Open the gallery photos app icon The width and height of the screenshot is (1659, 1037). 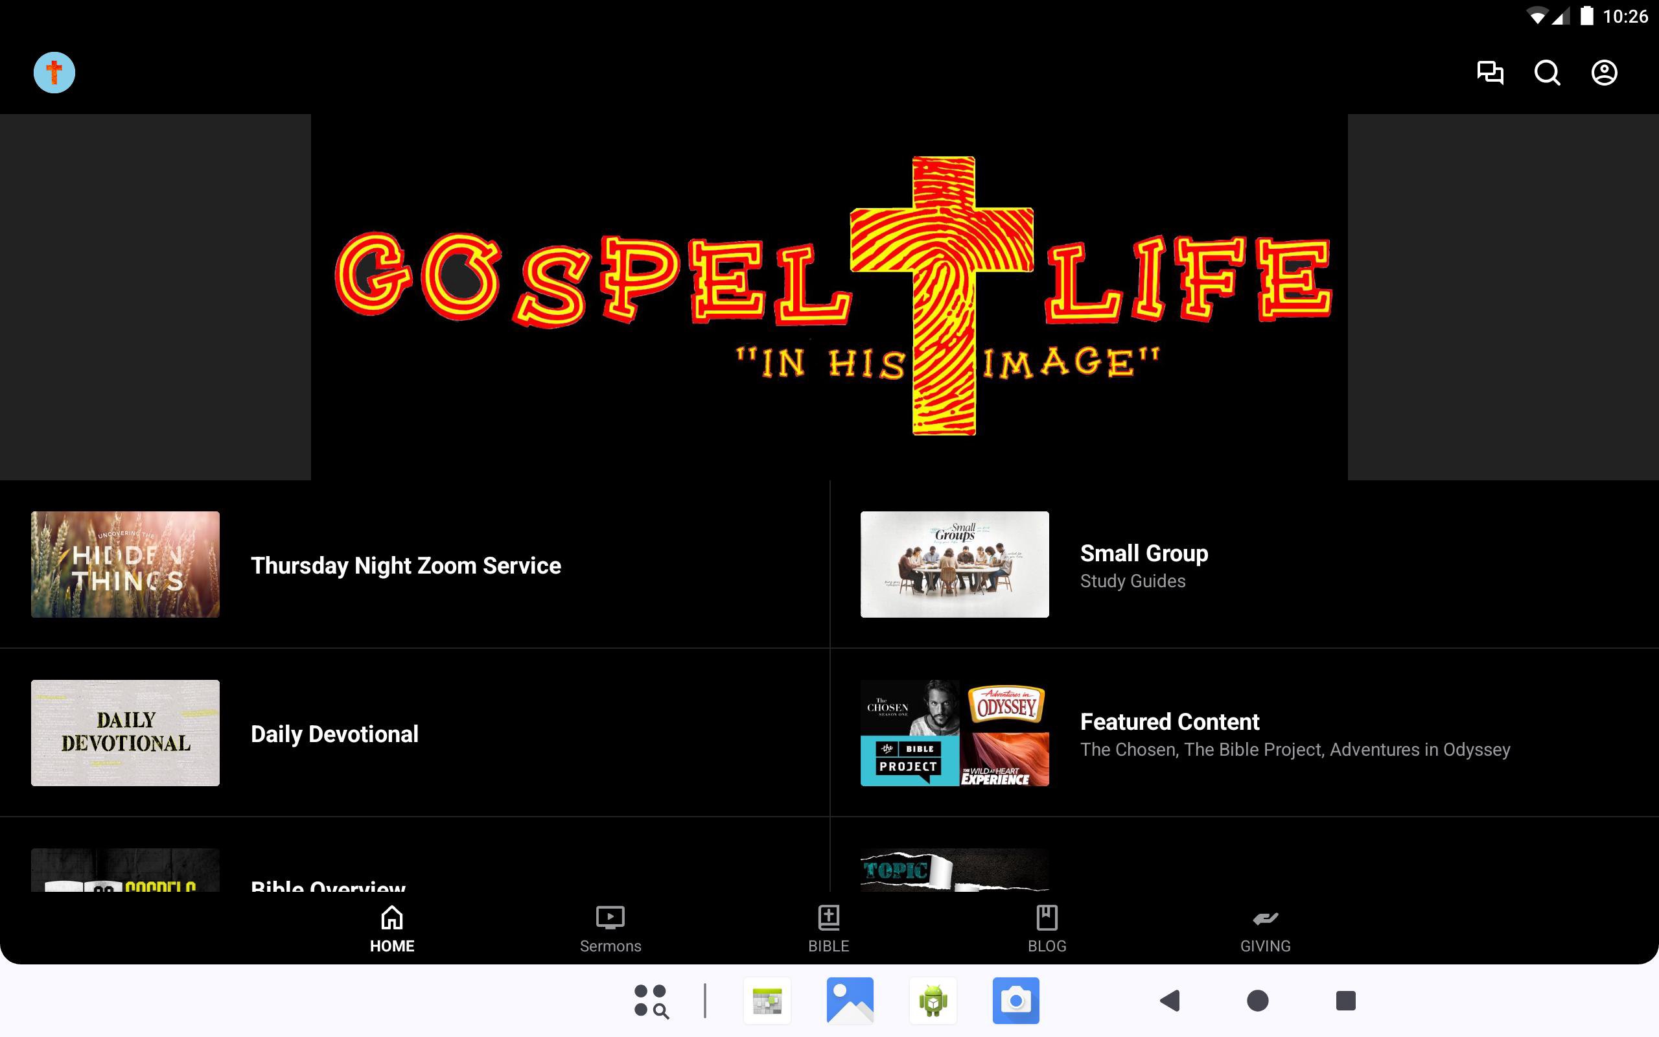[850, 1001]
